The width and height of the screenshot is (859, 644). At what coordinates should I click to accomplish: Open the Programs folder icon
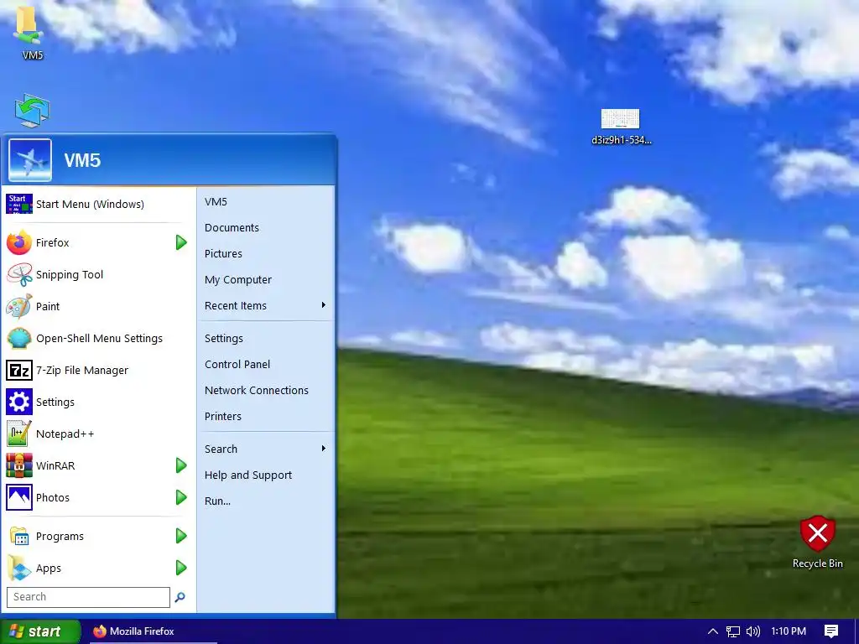[19, 536]
